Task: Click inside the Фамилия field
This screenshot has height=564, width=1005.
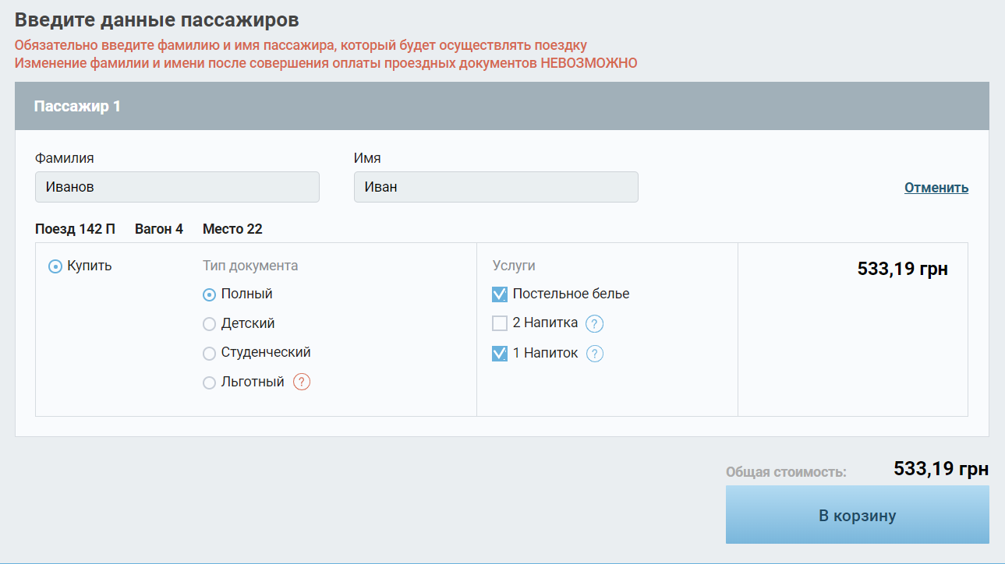Action: pyautogui.click(x=176, y=186)
